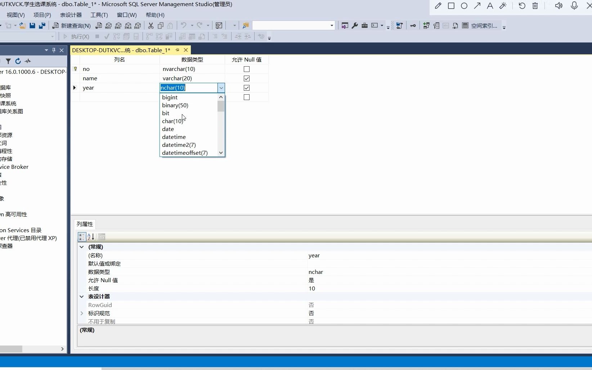
Task: Open the 工具(T) menu
Action: pyautogui.click(x=99, y=15)
